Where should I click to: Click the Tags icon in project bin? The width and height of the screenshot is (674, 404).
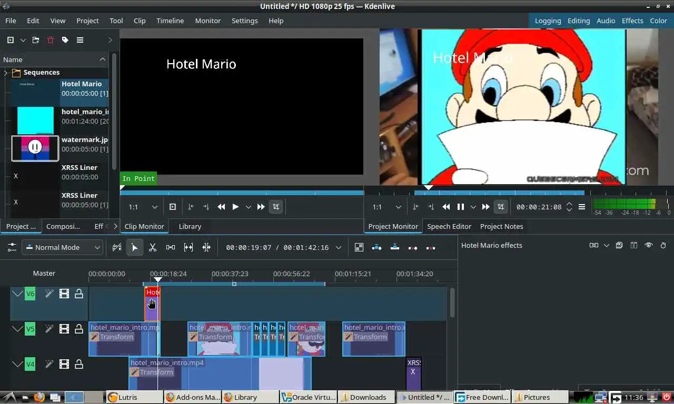tap(65, 40)
